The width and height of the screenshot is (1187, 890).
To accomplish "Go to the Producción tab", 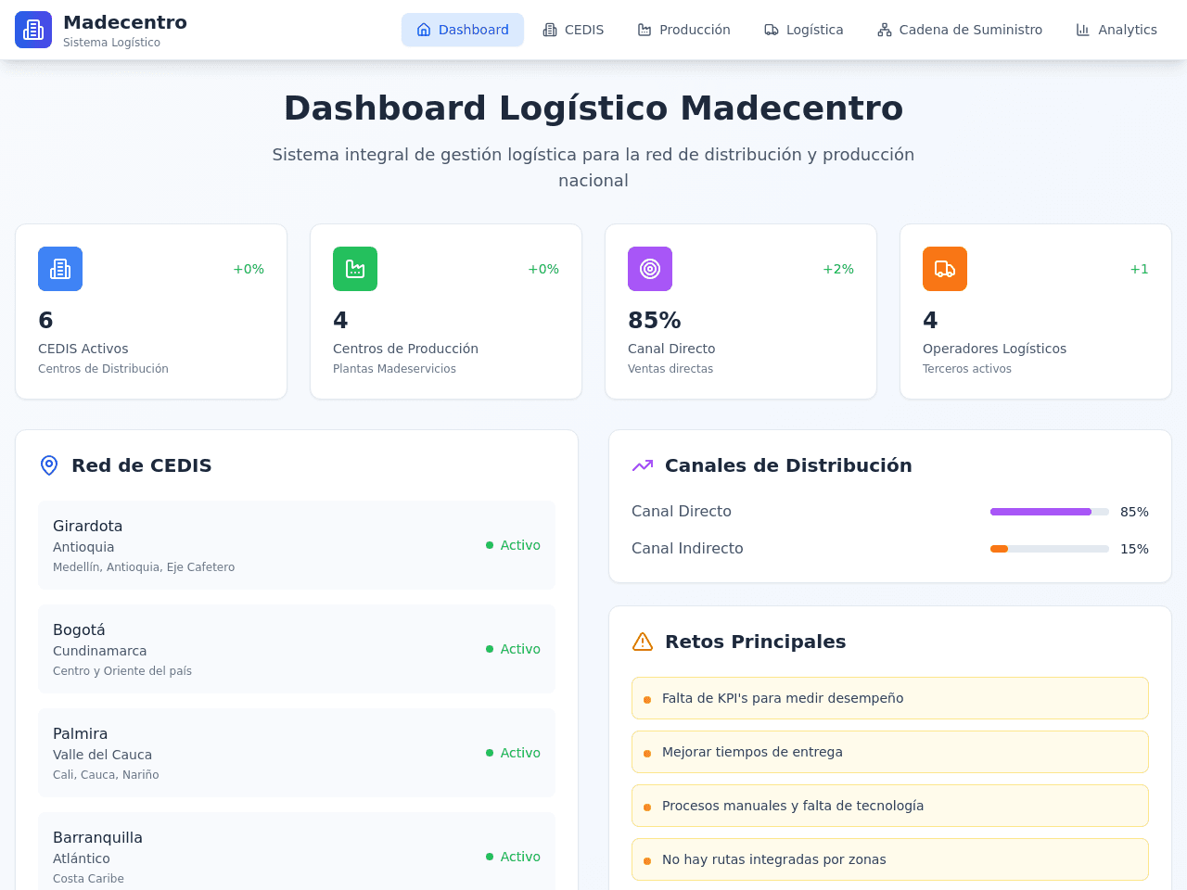I will 683,30.
